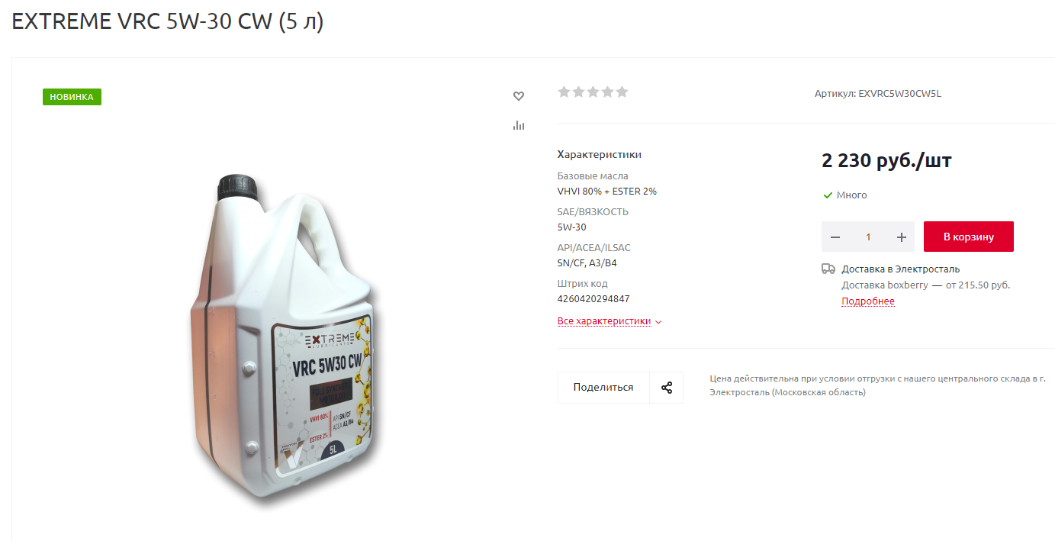Viewport: 1055px width, 541px height.
Task: Open the oil canister product image
Action: pos(283,340)
